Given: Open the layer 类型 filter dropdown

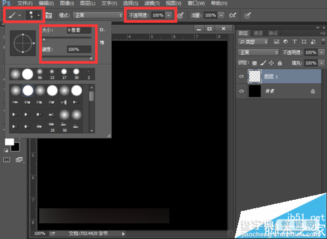Looking at the screenshot, I should pyautogui.click(x=253, y=42).
